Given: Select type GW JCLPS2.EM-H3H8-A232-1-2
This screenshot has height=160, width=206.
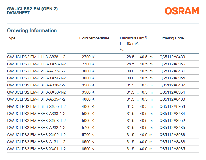Looking at the screenshot, I should click(x=36, y=127).
